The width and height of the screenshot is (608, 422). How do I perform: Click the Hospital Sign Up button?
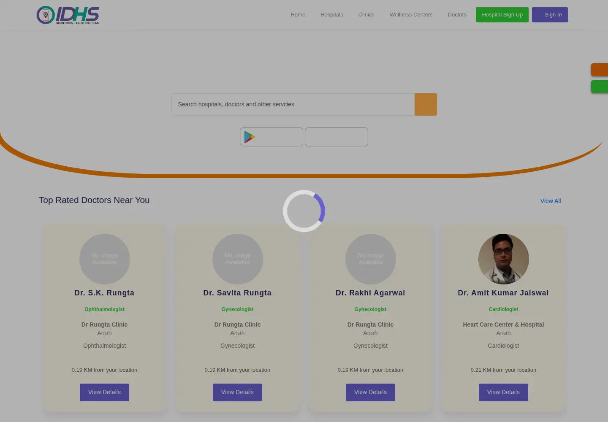[x=502, y=15]
